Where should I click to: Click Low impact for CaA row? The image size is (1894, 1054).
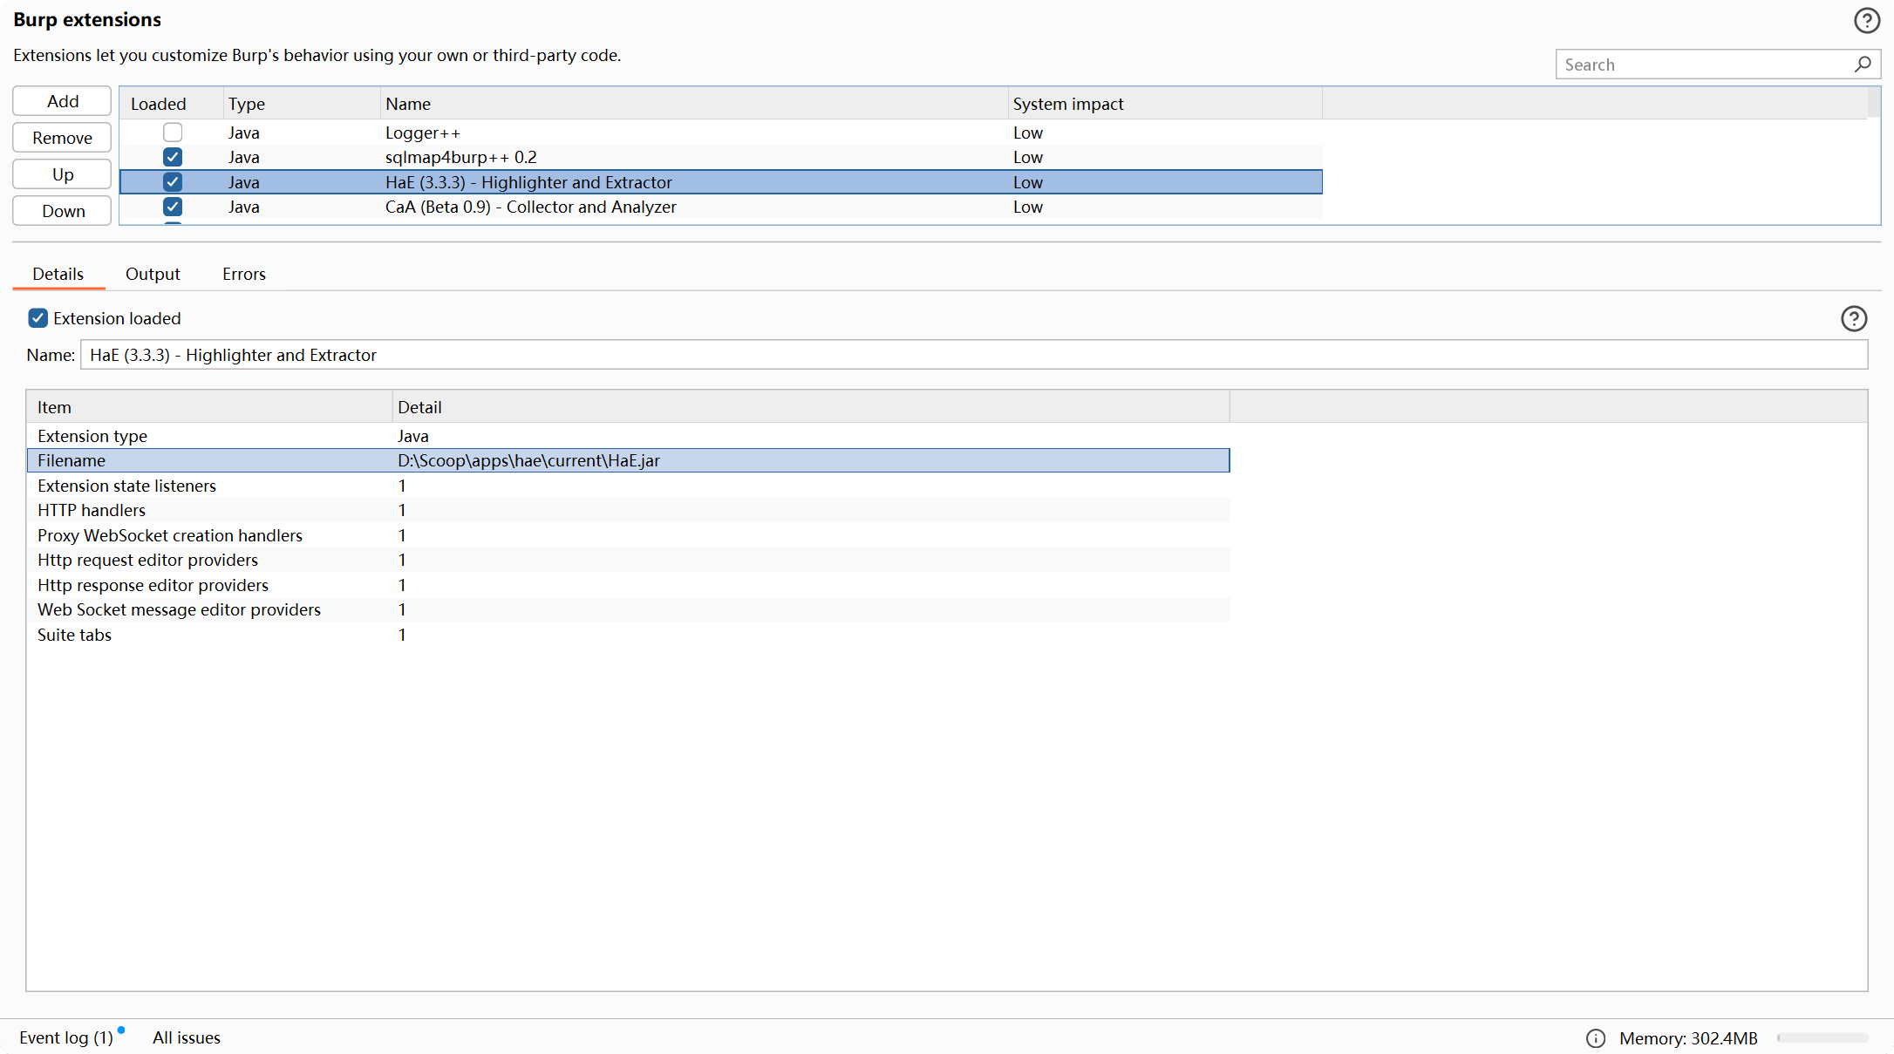1028,207
